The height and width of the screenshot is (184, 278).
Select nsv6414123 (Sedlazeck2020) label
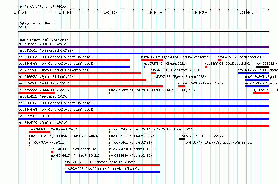tap(43, 96)
